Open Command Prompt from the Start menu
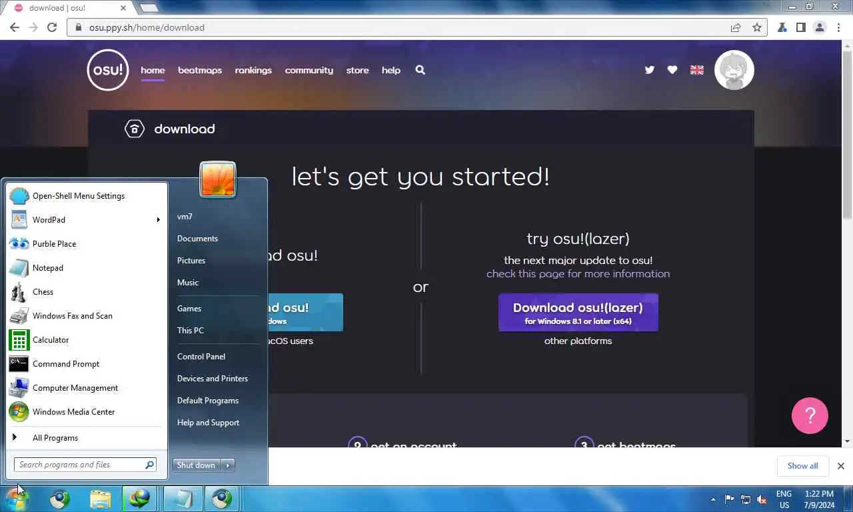The image size is (853, 512). [x=87, y=364]
